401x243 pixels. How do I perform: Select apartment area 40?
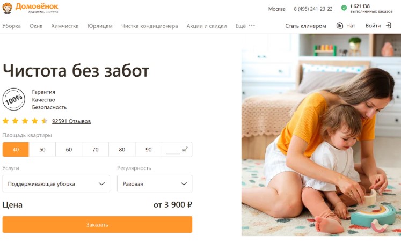pos(16,150)
